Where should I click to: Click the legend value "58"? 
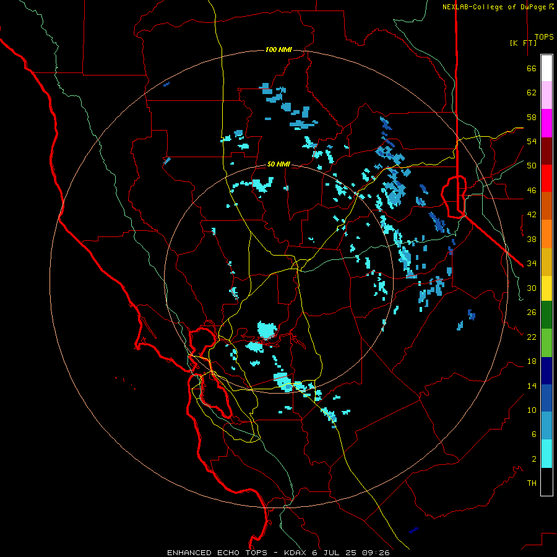coord(532,117)
